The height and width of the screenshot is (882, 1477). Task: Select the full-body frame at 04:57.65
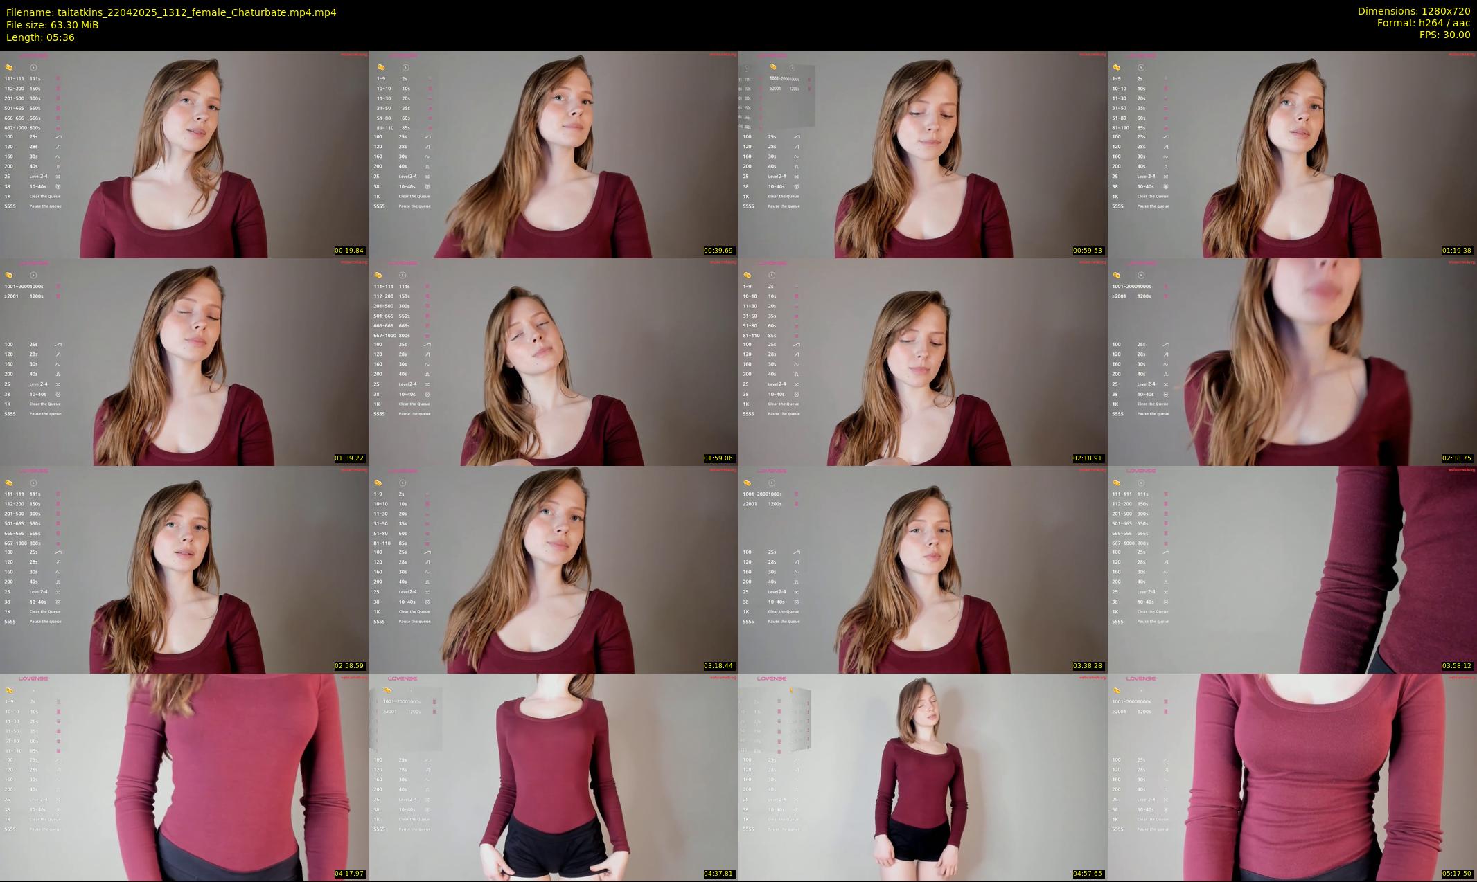(x=923, y=777)
